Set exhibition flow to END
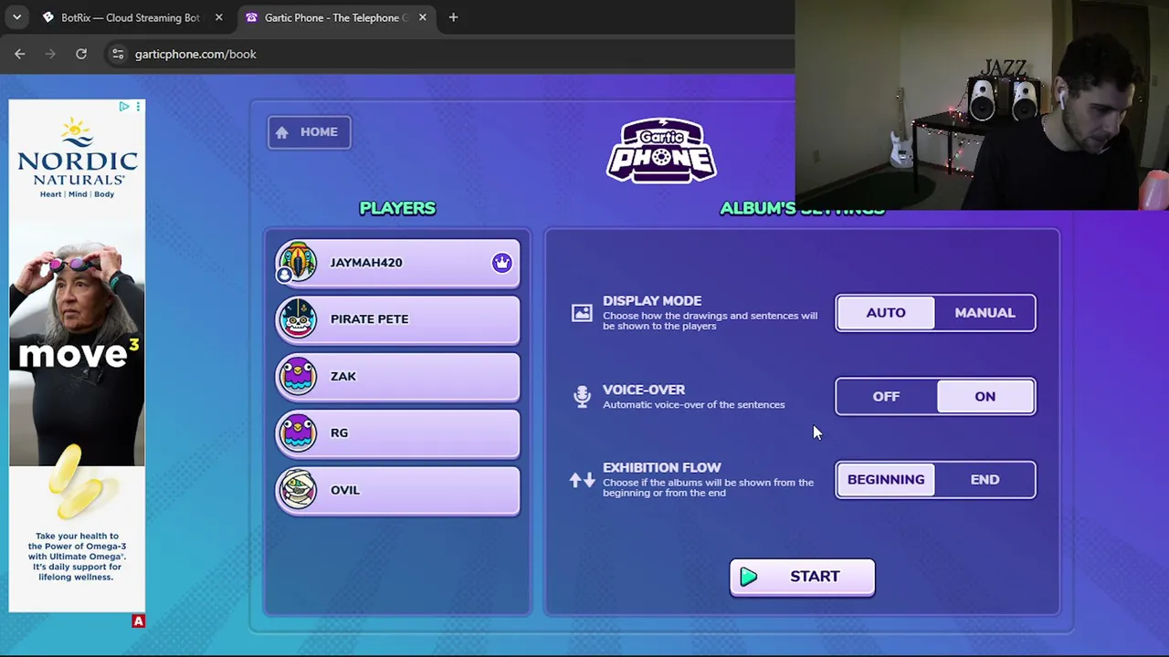 tap(985, 480)
